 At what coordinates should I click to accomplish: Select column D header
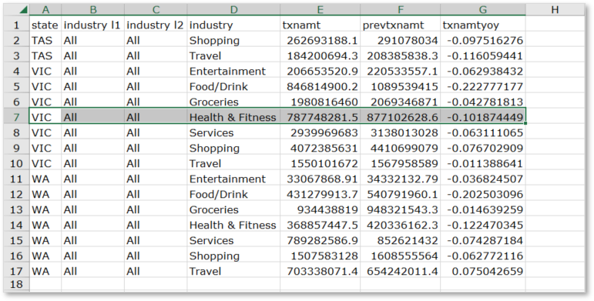(233, 10)
